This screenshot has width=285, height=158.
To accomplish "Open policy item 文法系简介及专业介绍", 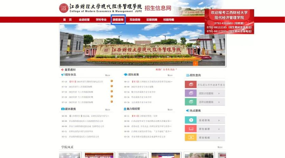I will pos(141,102).
